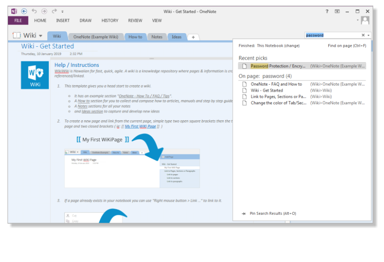
Task: Open the Customize Quick Access Toolbar dropdown
Action: click(x=62, y=12)
